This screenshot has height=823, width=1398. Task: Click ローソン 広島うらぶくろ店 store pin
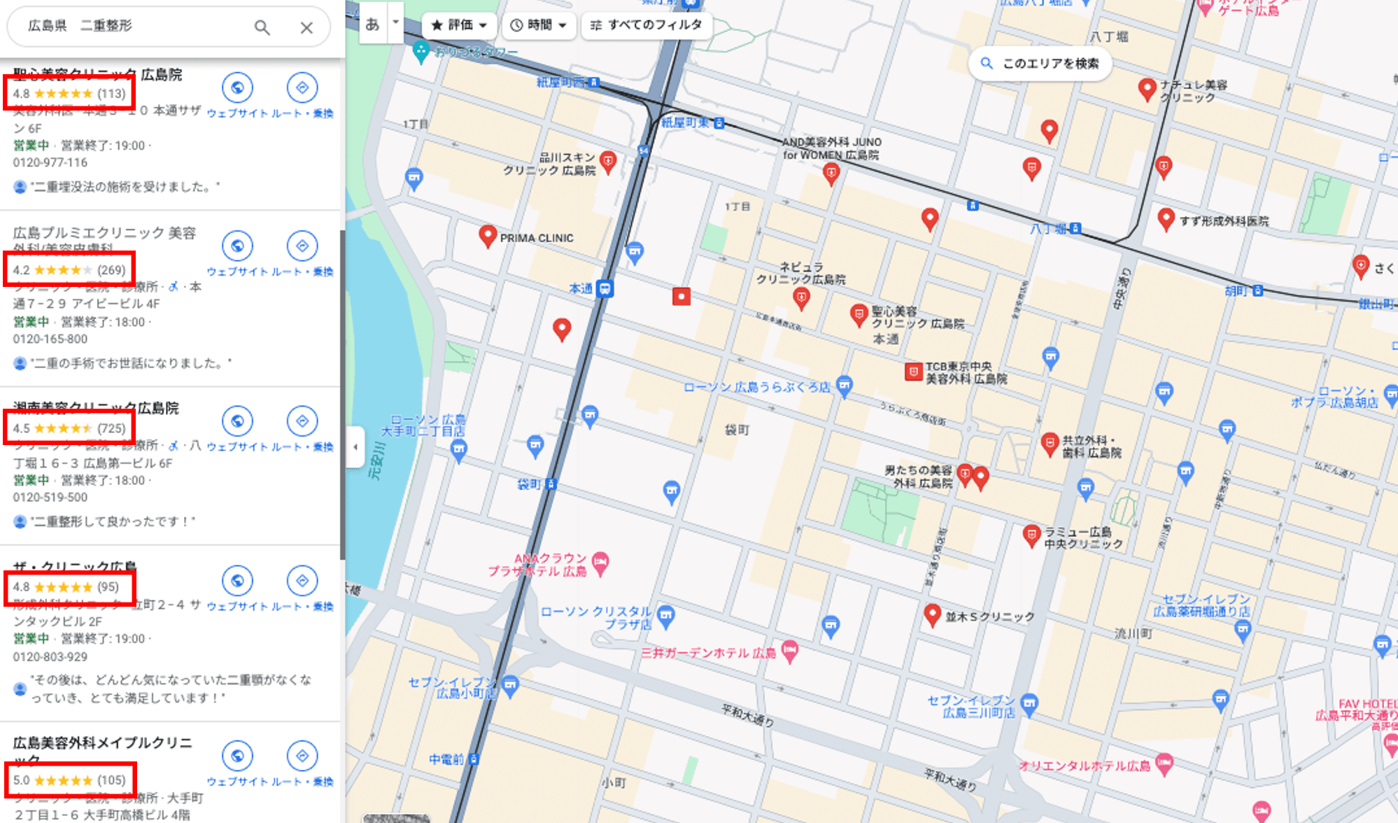(x=845, y=386)
